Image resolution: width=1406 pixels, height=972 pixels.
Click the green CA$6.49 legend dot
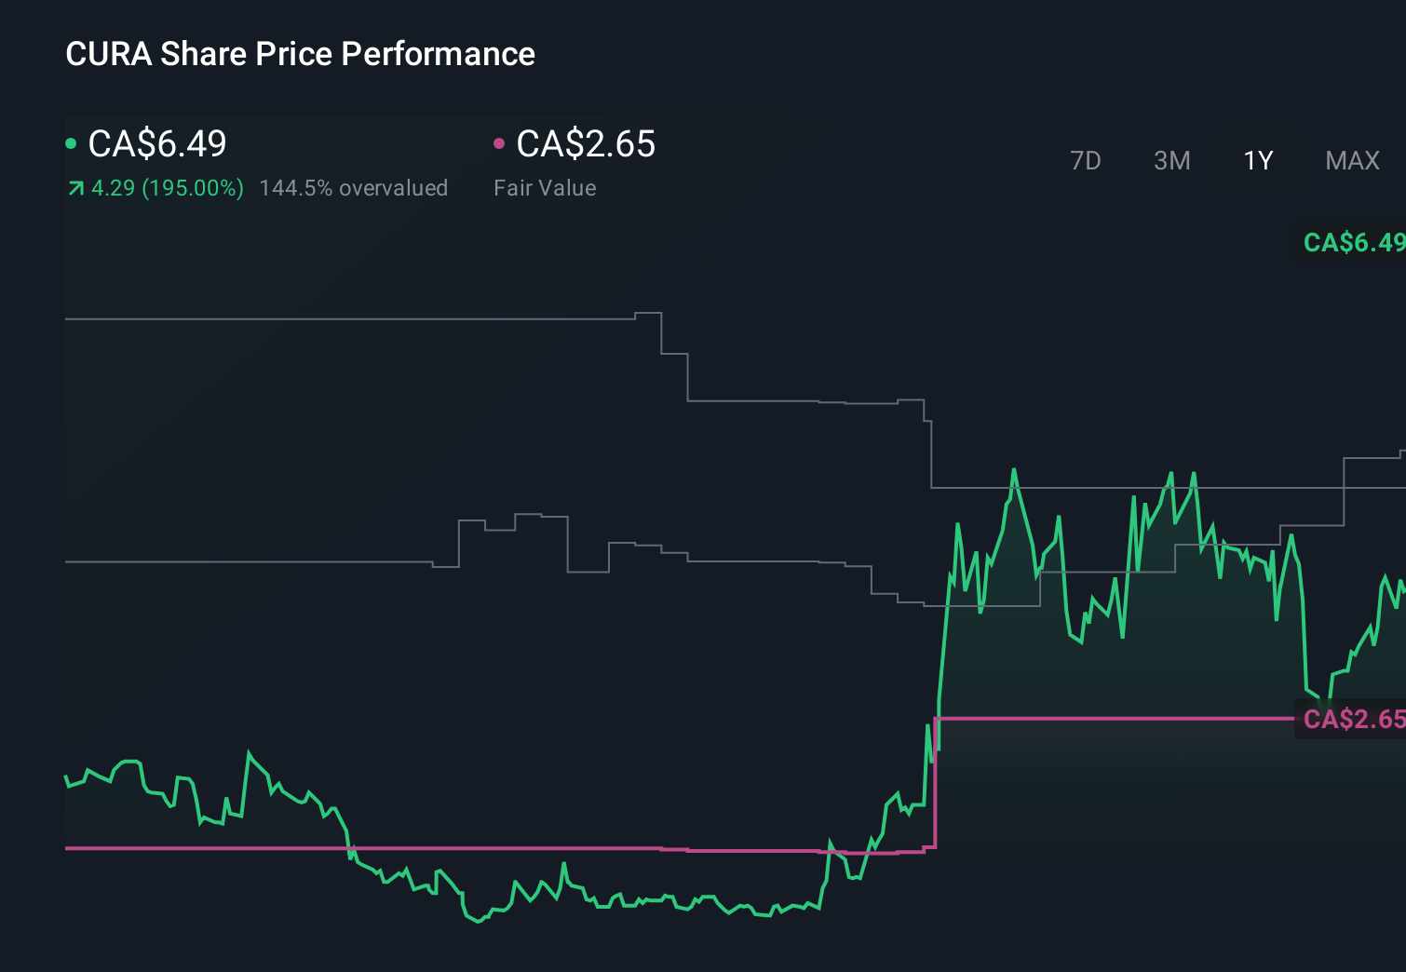[x=71, y=142]
